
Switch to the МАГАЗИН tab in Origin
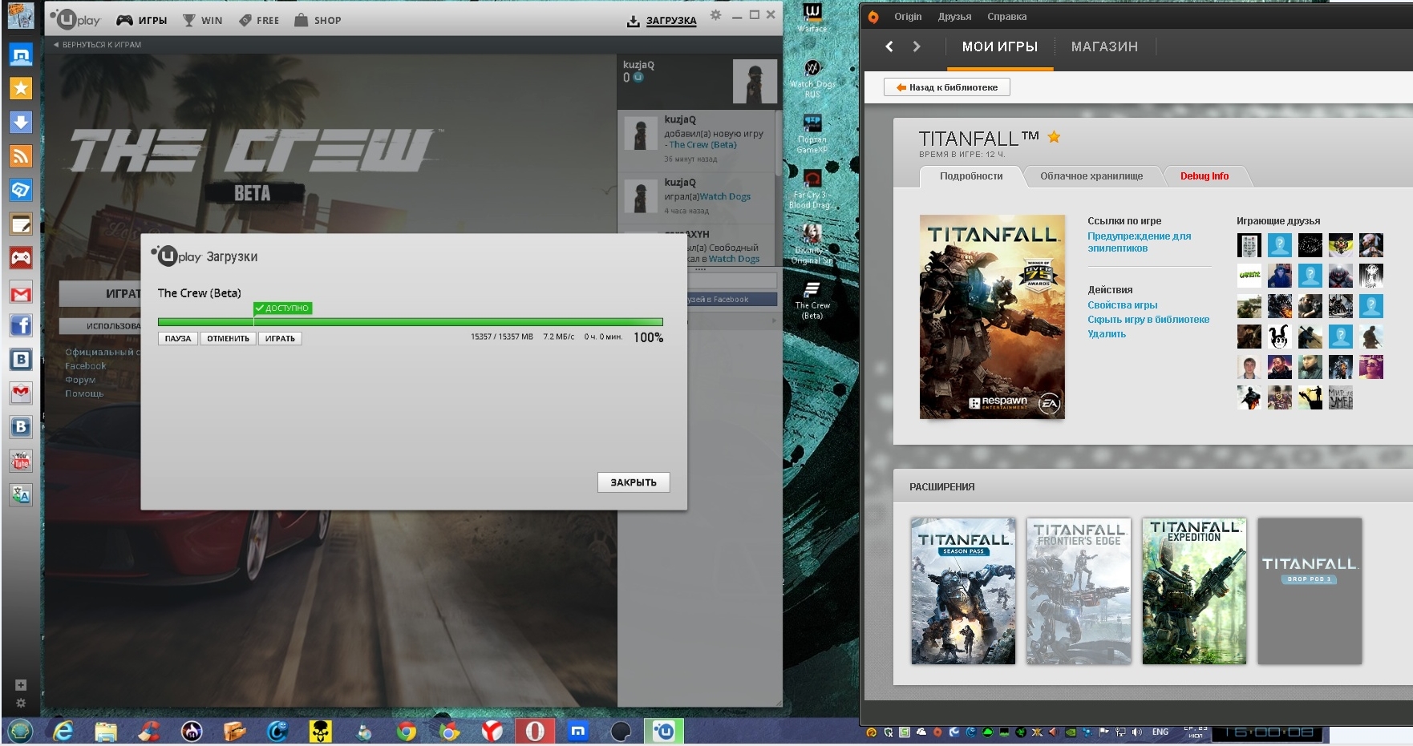click(x=1104, y=46)
